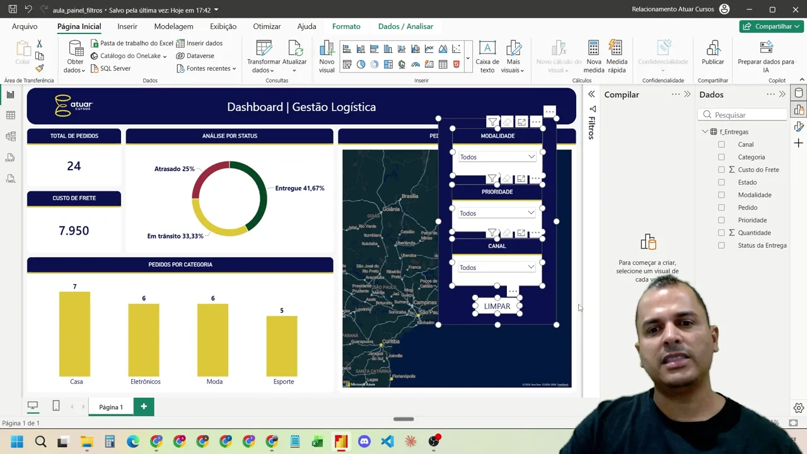The height and width of the screenshot is (454, 807).
Task: Switch to the table view in left sidebar
Action: [11, 115]
